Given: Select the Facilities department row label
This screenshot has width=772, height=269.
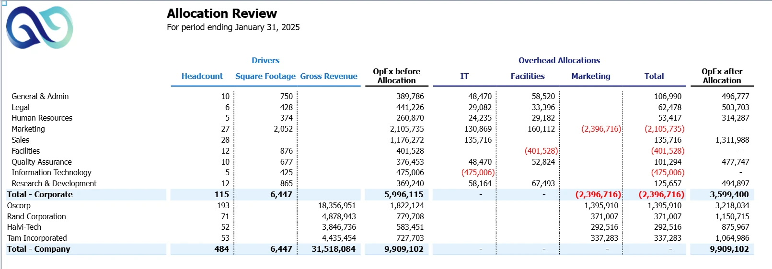Looking at the screenshot, I should 26,151.
